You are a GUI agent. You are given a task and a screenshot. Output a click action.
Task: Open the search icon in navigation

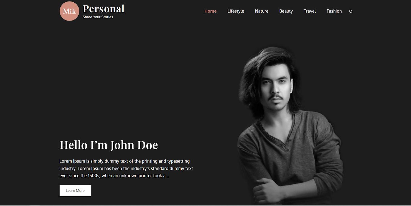[351, 11]
